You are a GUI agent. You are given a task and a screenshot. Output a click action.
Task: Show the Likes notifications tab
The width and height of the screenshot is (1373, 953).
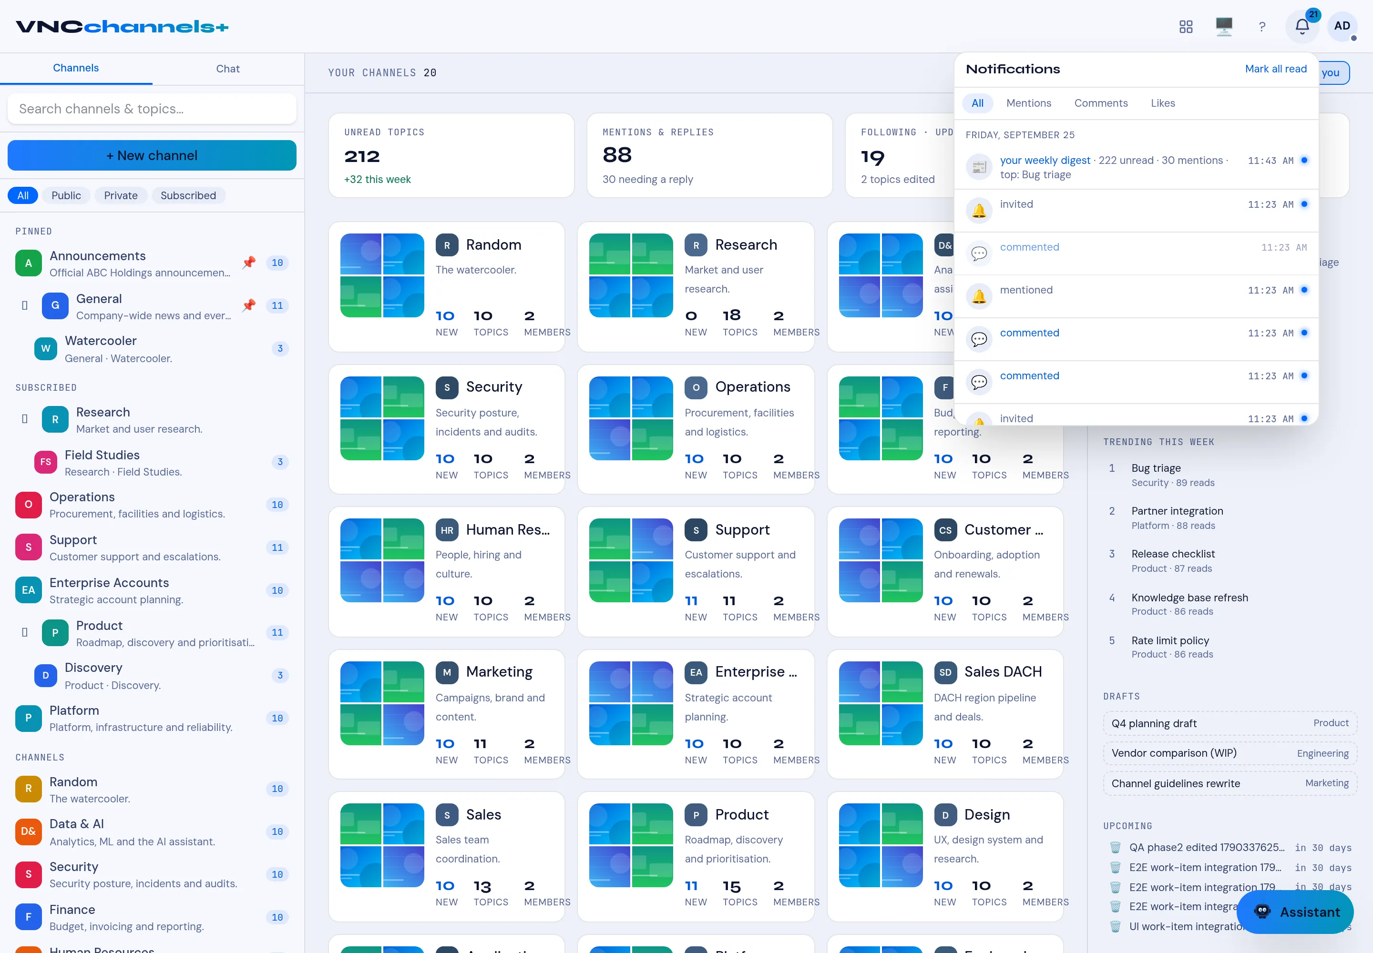1163,103
